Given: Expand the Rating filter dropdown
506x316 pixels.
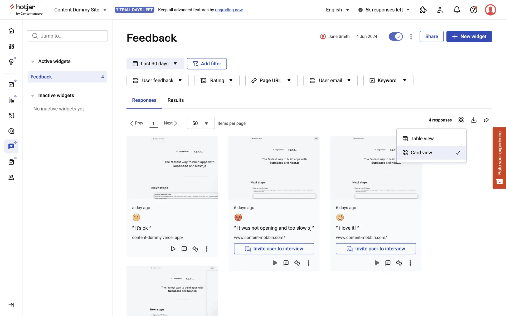Looking at the screenshot, I should point(217,81).
